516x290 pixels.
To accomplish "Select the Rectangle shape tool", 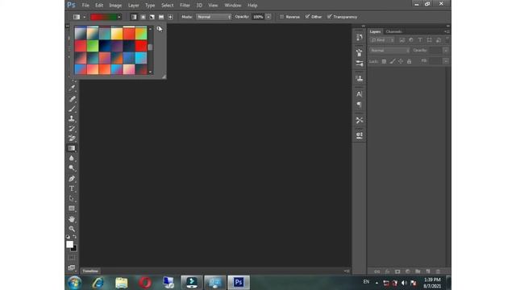I will click(72, 209).
